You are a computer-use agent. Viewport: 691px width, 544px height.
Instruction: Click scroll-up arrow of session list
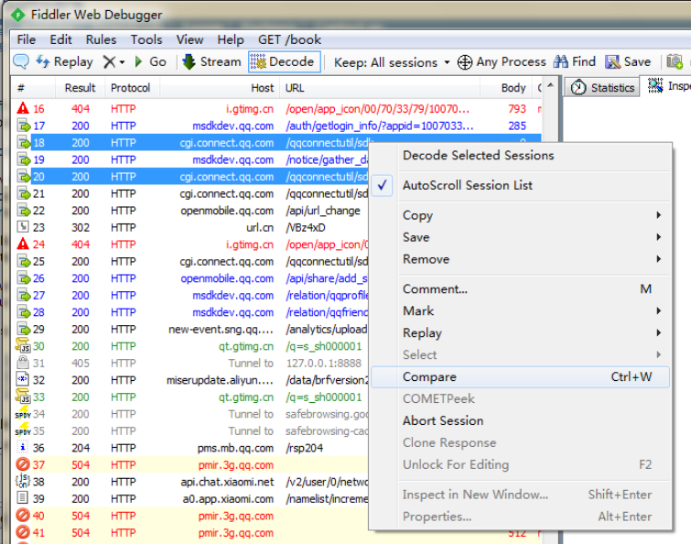pos(550,85)
